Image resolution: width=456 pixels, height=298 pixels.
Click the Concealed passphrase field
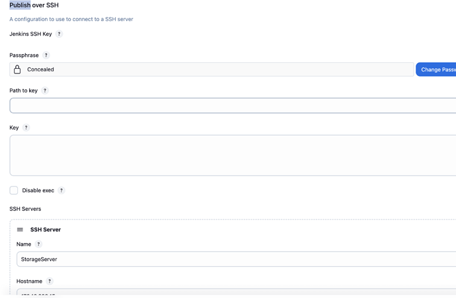(x=218, y=69)
